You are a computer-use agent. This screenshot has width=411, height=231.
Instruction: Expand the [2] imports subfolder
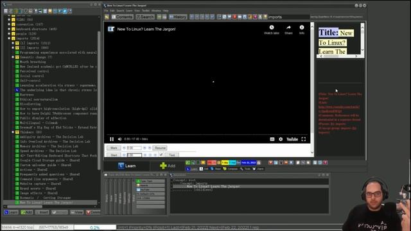pyautogui.click(x=13, y=48)
